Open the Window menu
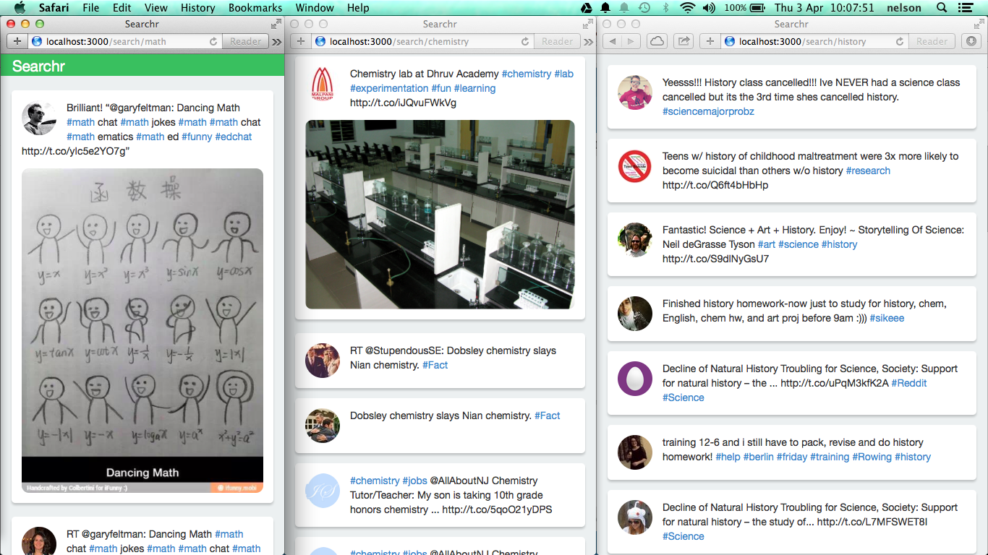This screenshot has height=555, width=988. 315,8
